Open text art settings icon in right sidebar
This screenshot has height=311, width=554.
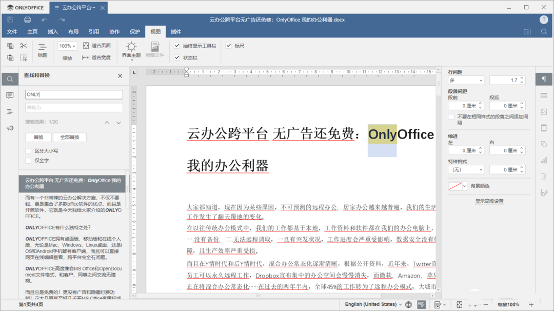tap(544, 177)
